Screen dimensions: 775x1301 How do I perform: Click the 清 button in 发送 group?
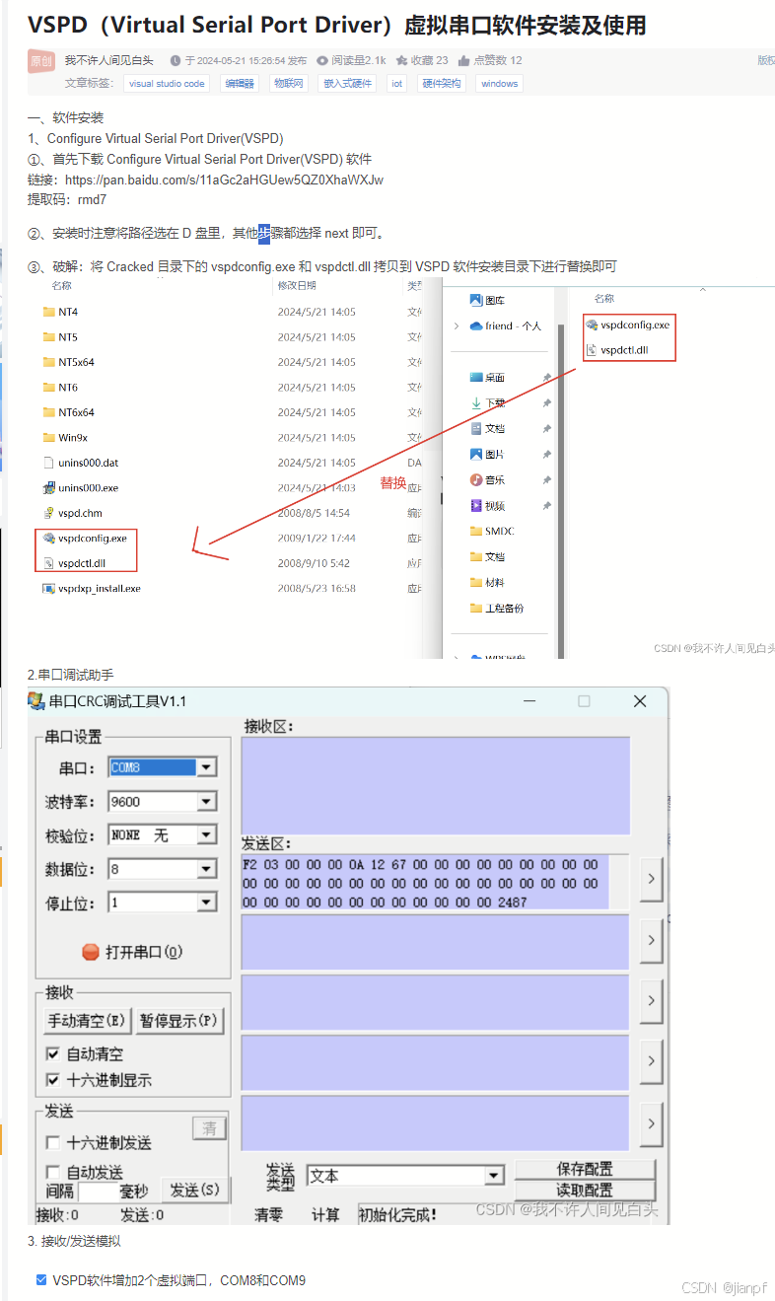(209, 1128)
